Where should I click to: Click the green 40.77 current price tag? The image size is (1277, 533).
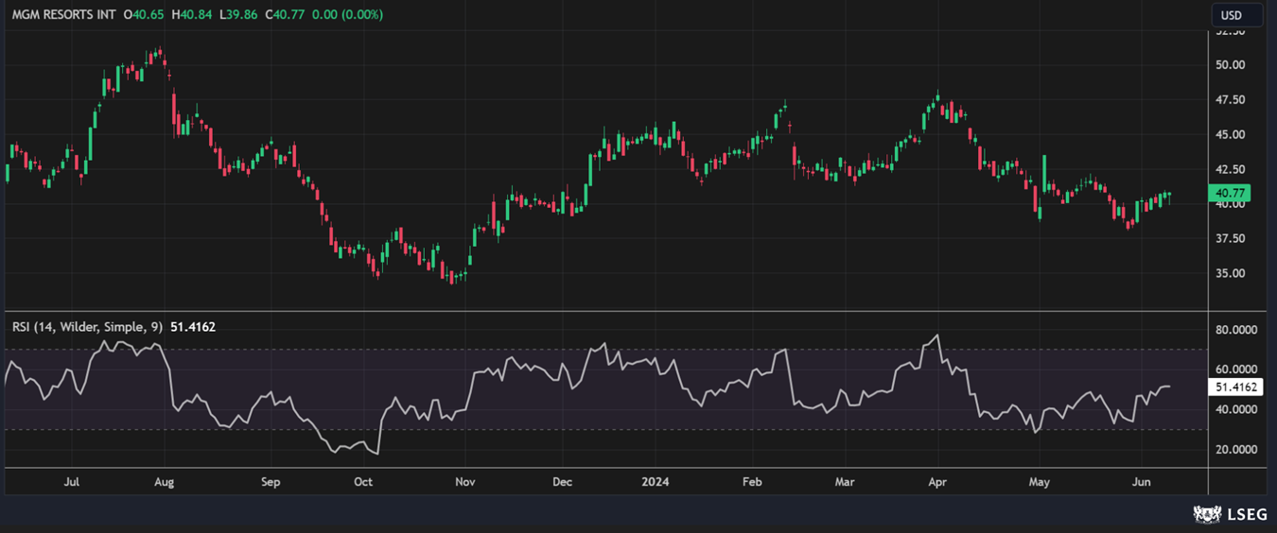[1230, 193]
